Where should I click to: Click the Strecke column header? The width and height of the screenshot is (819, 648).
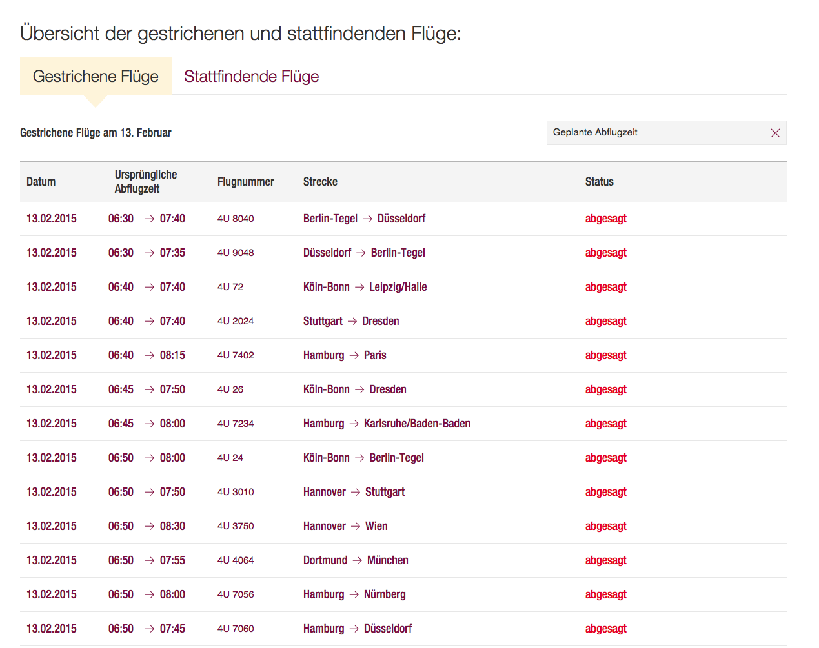(x=320, y=181)
